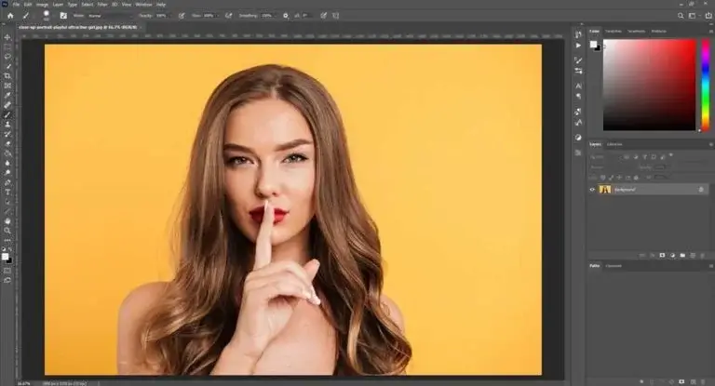
Task: Open the search icon at top right
Action: 681,16
